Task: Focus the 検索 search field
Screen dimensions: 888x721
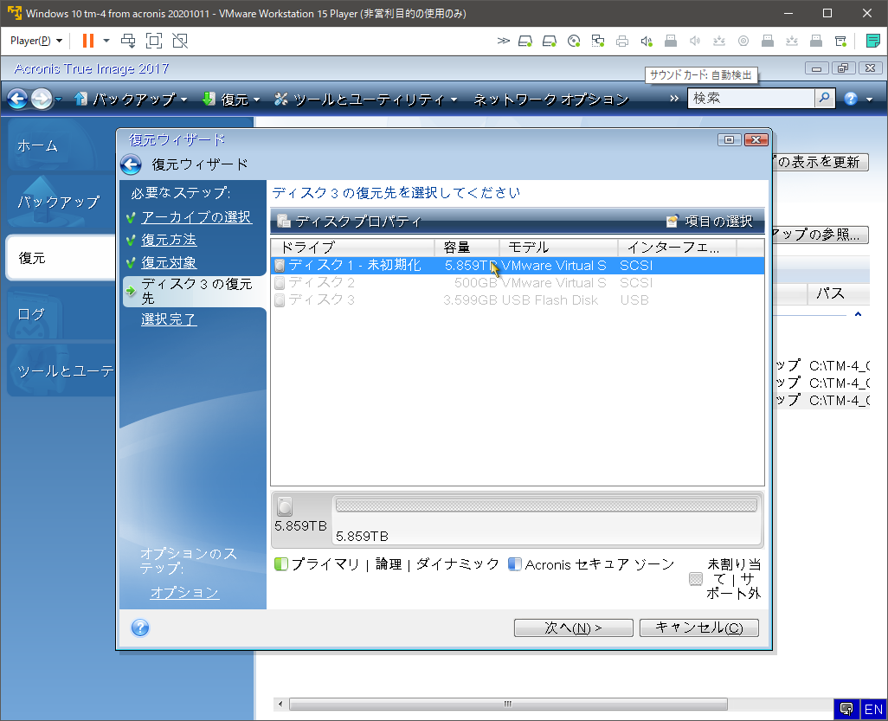Action: click(751, 99)
